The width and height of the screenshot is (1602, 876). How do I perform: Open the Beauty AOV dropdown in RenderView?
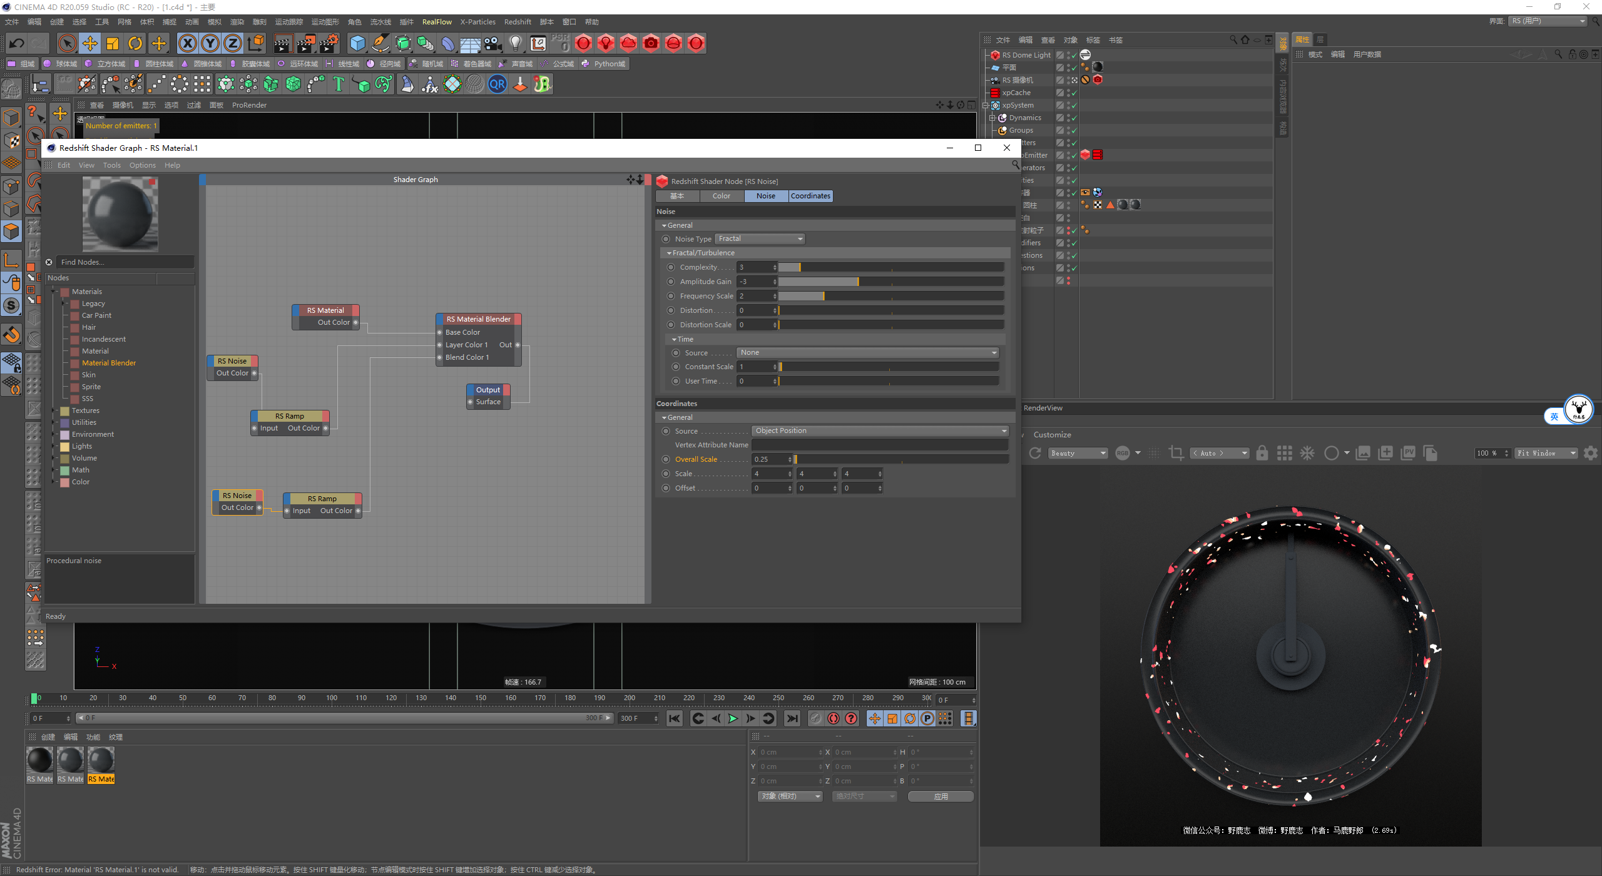point(1078,453)
